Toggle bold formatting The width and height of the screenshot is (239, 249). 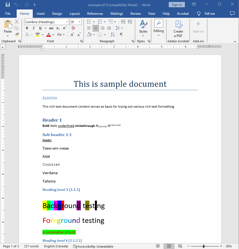coord(27,28)
